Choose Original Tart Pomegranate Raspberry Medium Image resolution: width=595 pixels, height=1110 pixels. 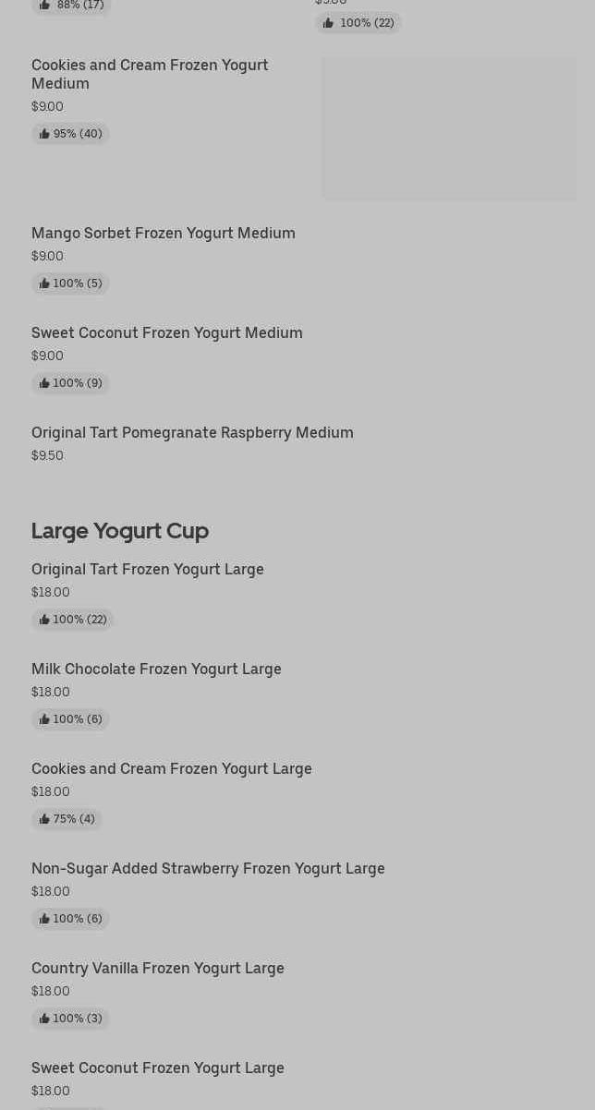pos(192,433)
